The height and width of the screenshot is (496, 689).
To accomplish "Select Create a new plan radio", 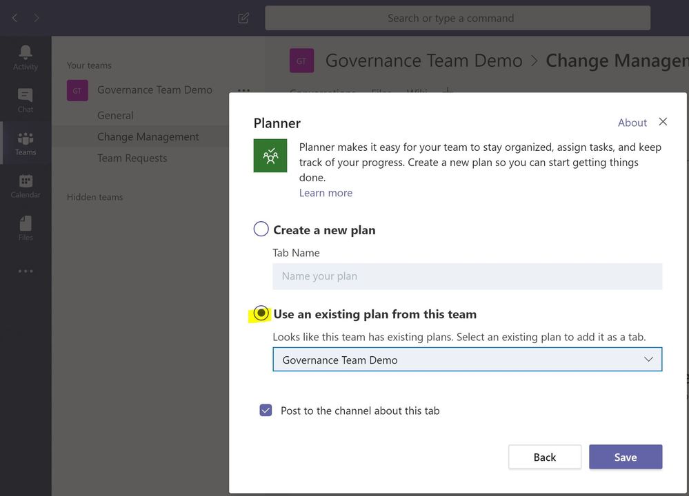I will (x=261, y=229).
